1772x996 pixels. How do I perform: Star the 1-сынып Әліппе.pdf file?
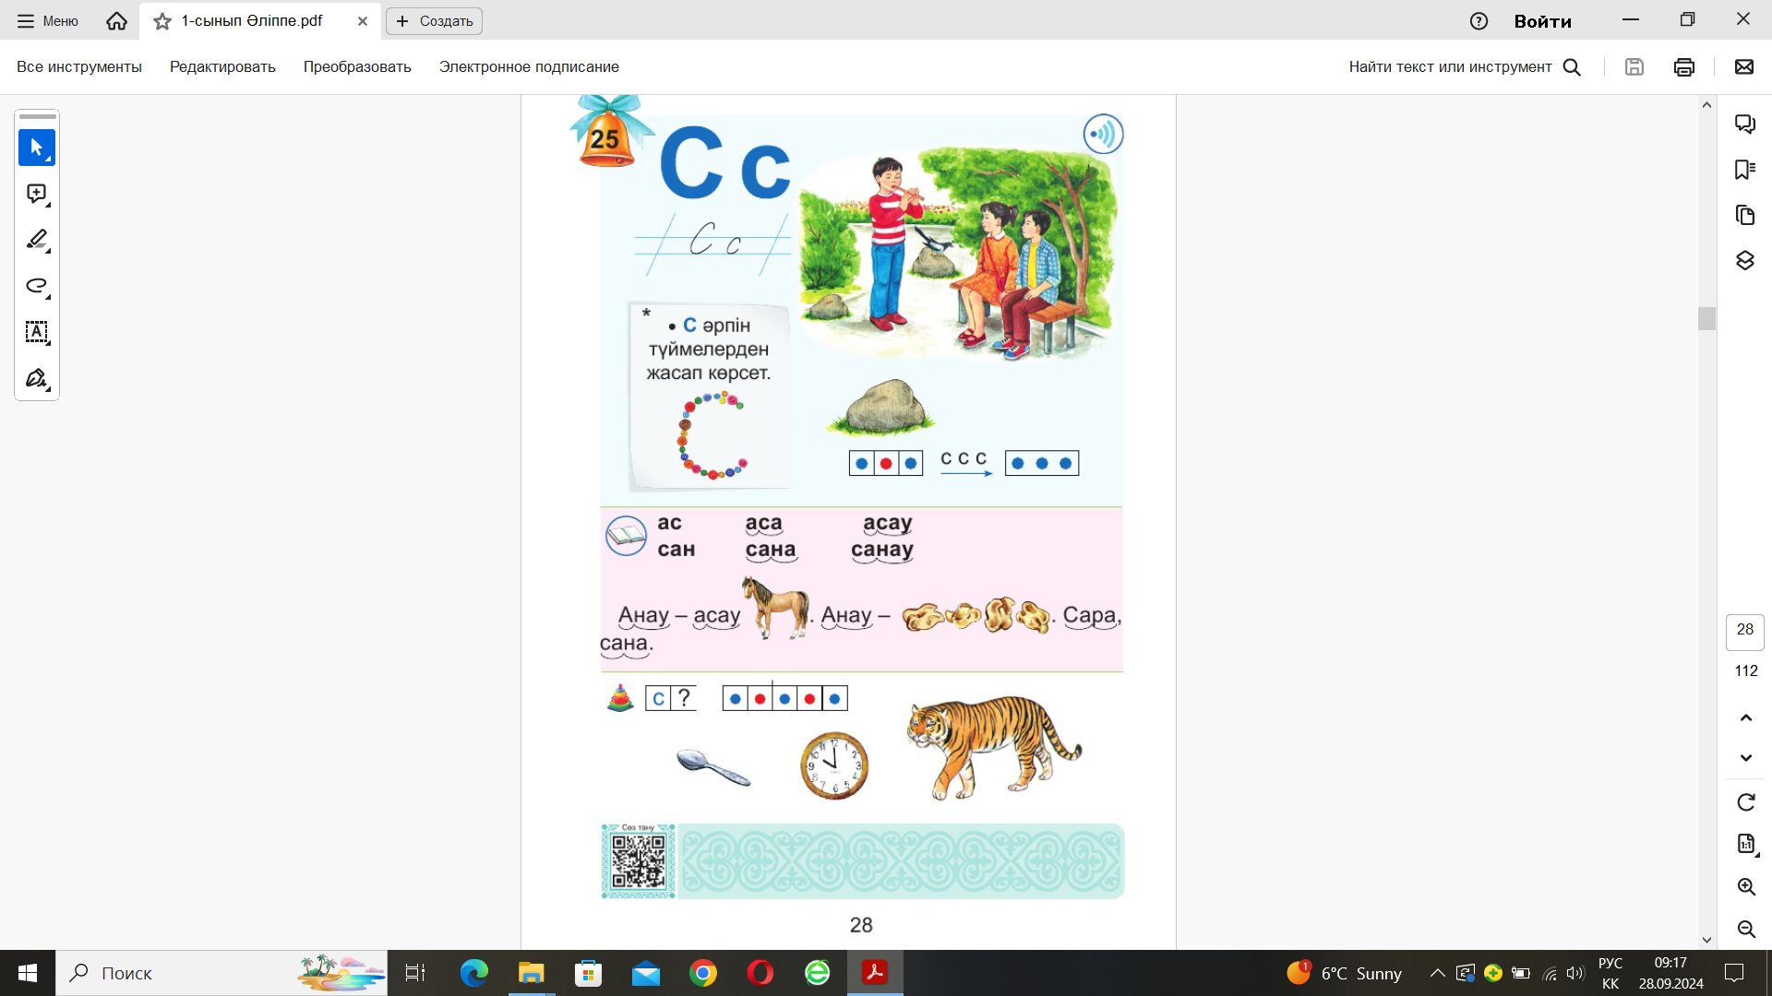tap(162, 21)
